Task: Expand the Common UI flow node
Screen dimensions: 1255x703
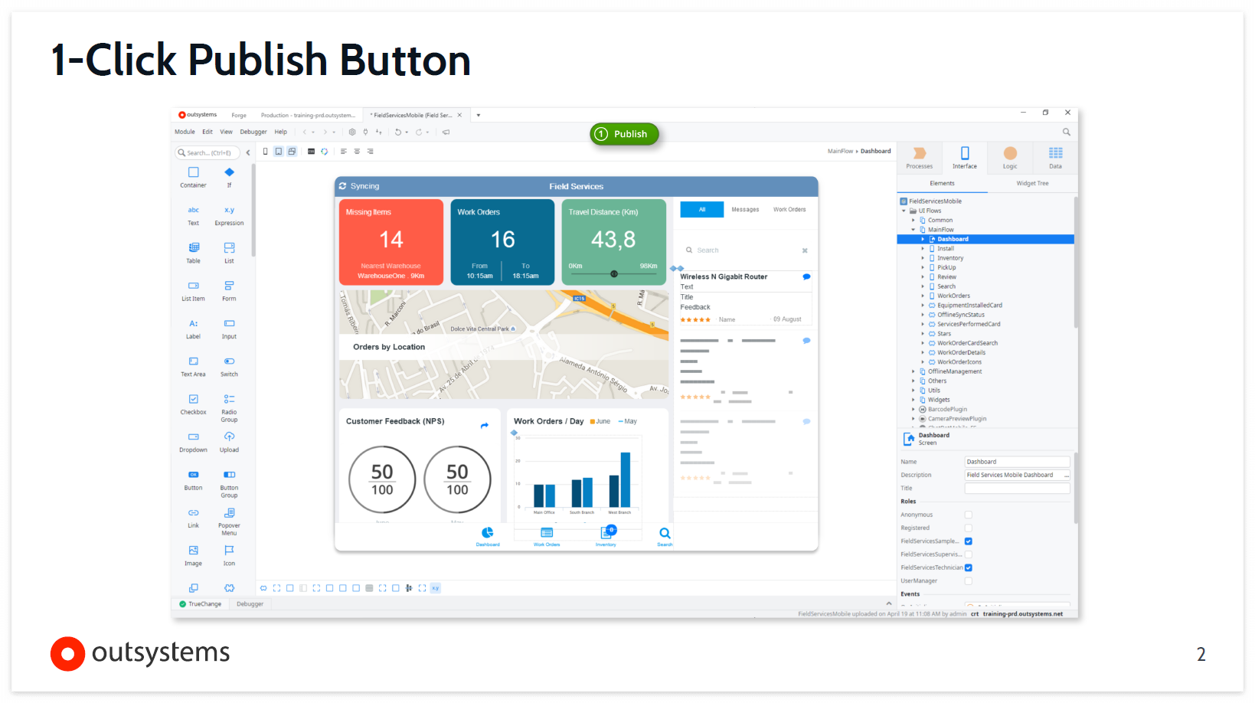Action: click(913, 220)
